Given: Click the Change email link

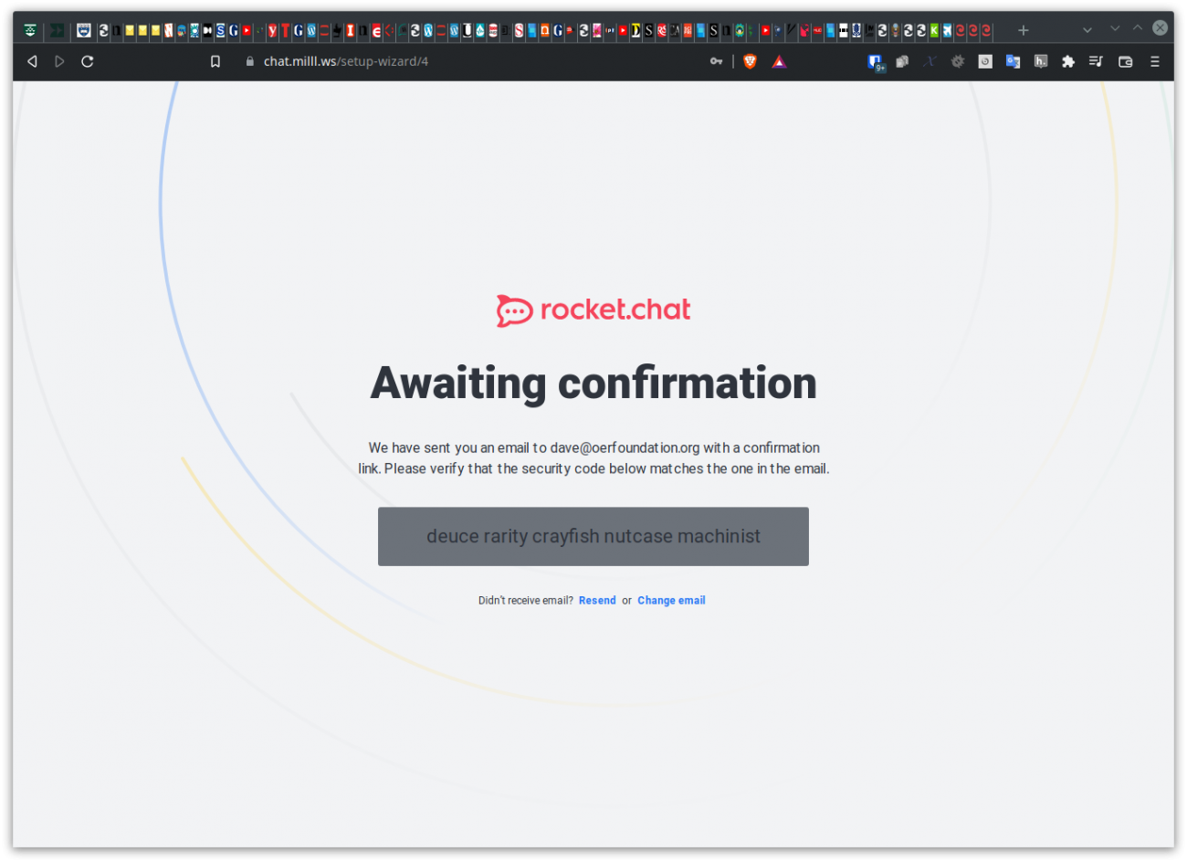Looking at the screenshot, I should [671, 600].
